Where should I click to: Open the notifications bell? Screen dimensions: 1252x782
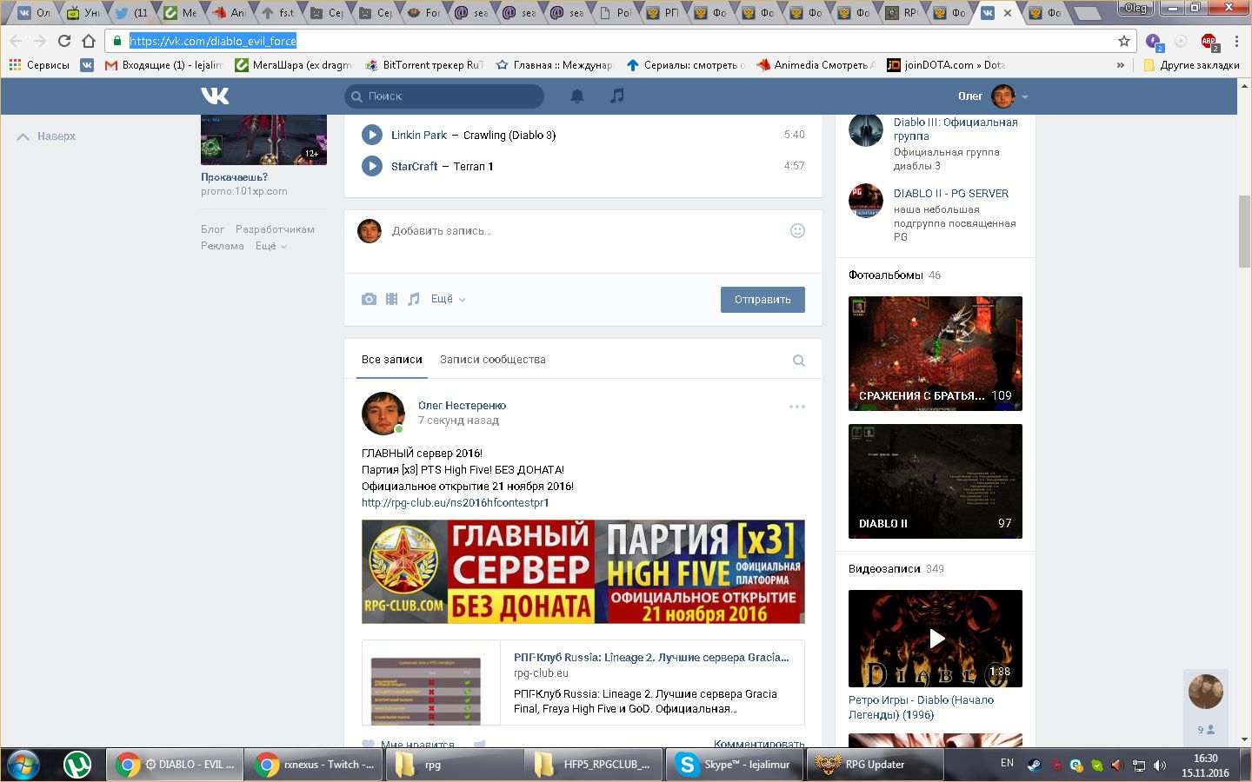(576, 96)
